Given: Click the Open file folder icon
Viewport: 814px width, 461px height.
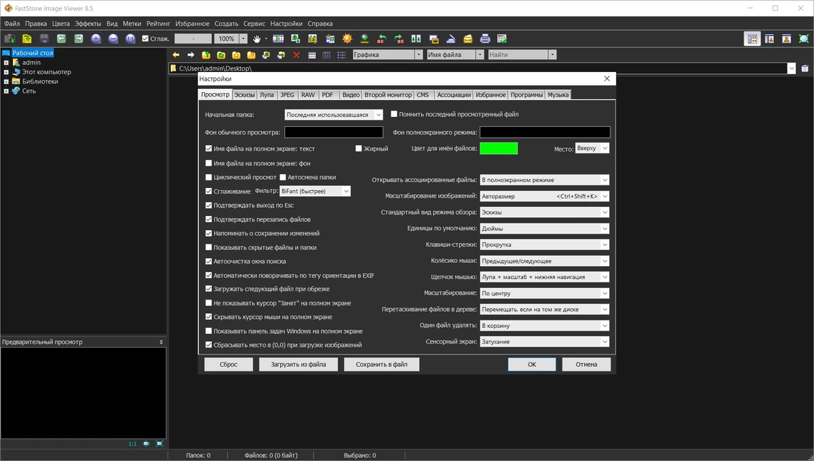Looking at the screenshot, I should click(27, 39).
